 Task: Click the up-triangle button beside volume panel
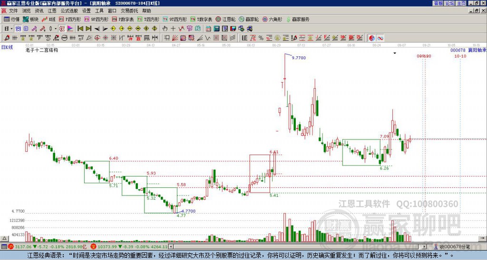coord(4,238)
